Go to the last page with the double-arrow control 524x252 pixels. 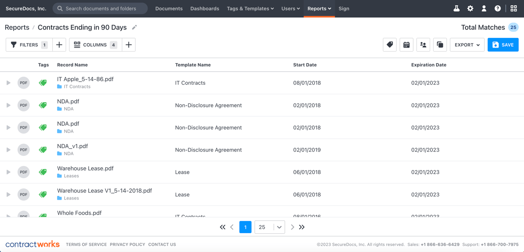(x=302, y=227)
